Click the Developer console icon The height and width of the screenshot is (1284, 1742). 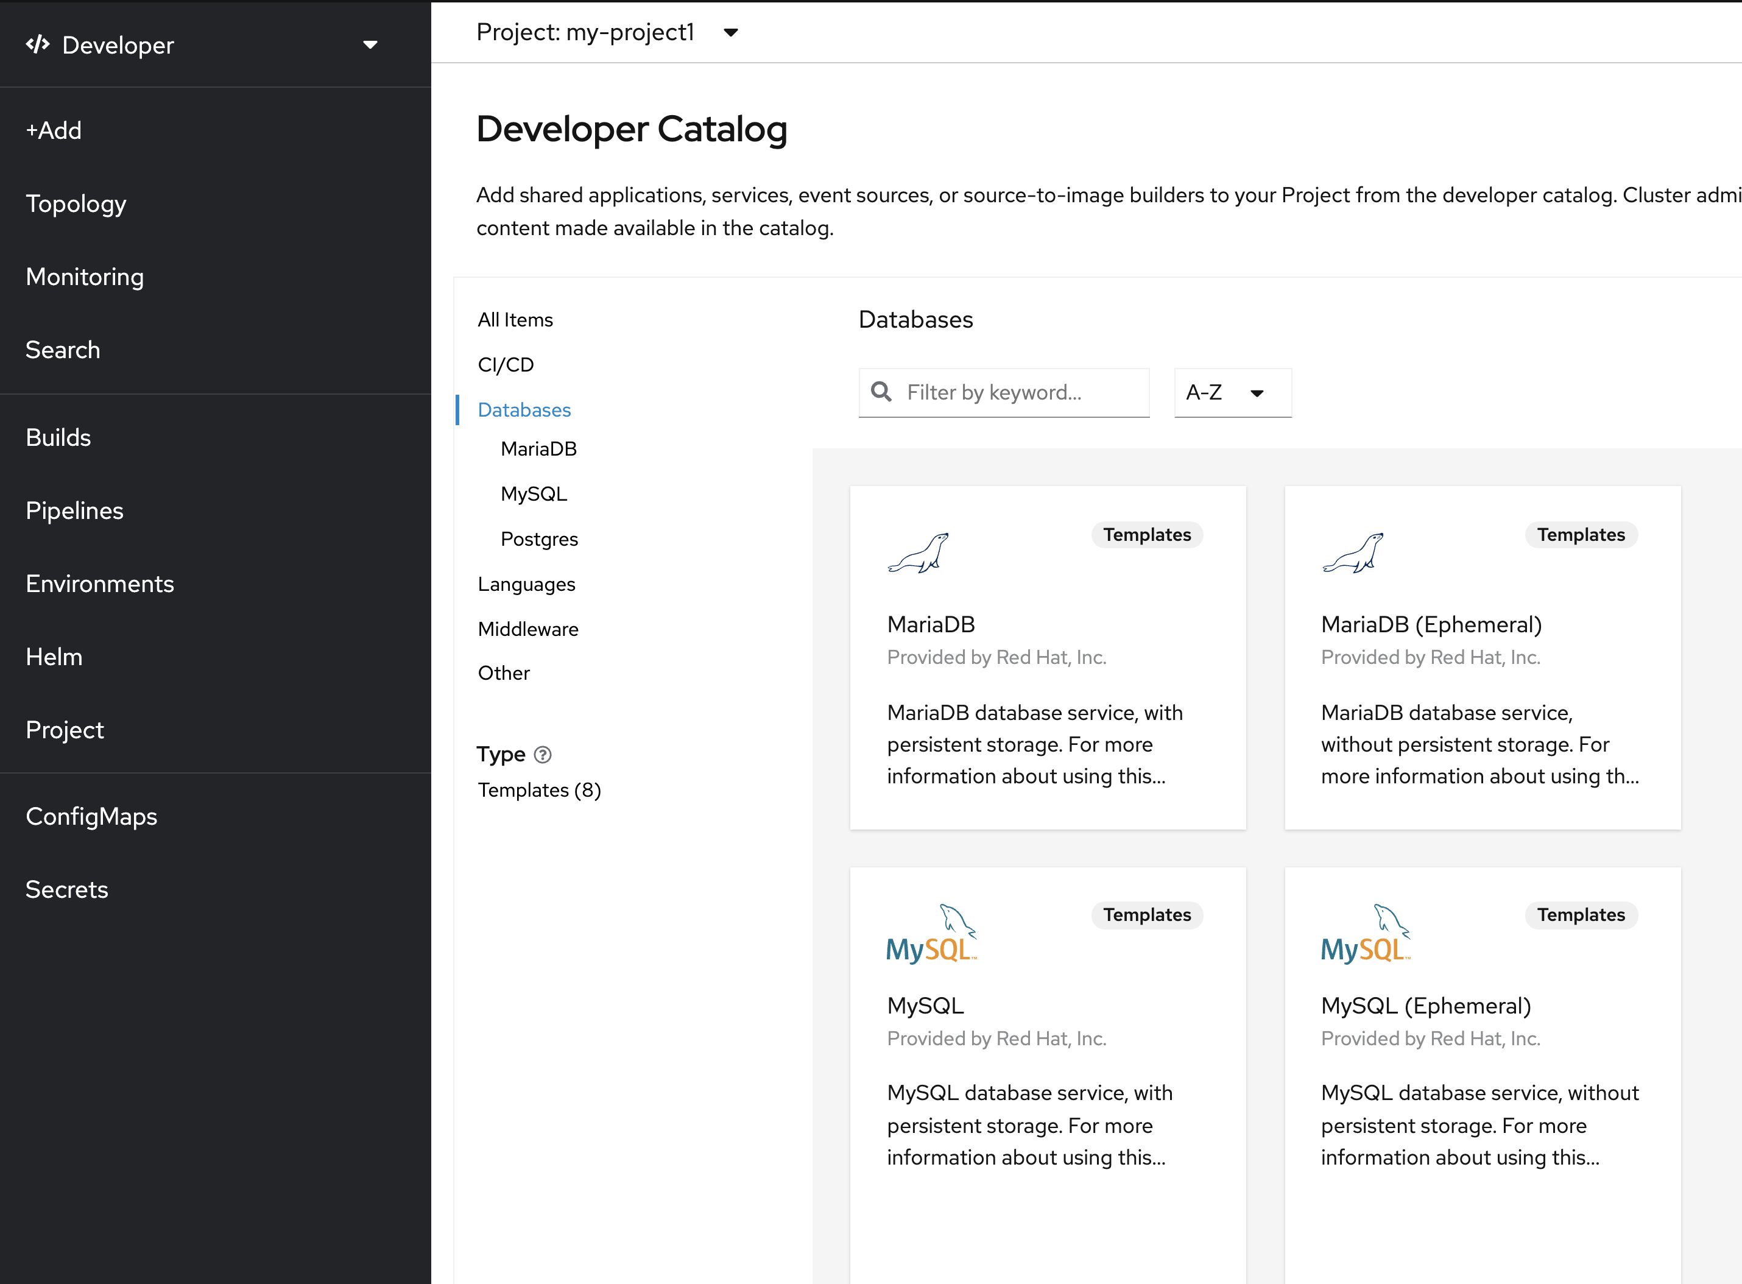click(x=38, y=44)
